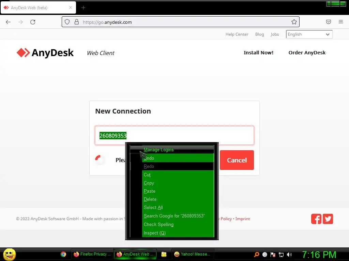Click Order AnyDesk link
Viewport: 349px width, 261px height.
[307, 53]
